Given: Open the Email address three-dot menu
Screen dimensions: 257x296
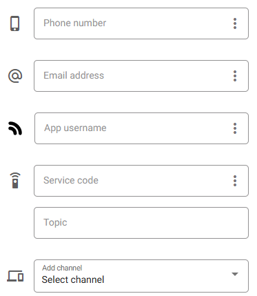Looking at the screenshot, I should coord(235,76).
